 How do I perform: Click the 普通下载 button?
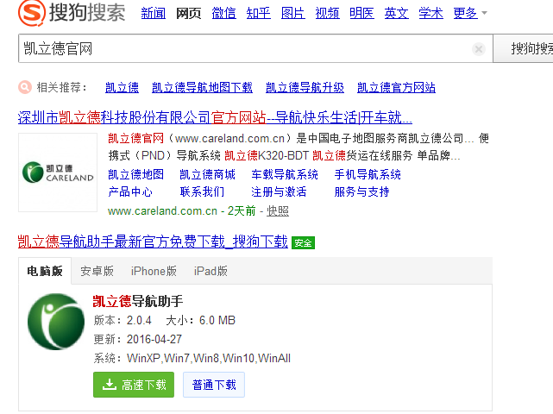214,385
